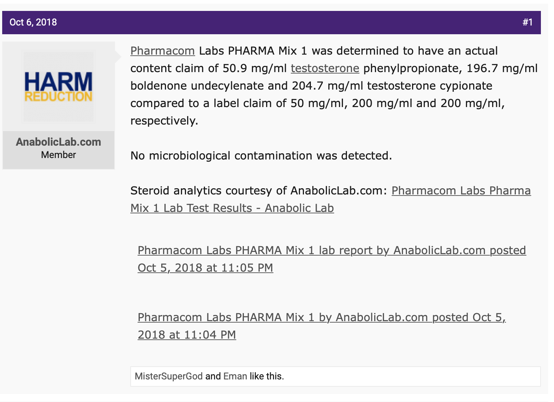The image size is (554, 402).
Task: Click the 'No microbiological contamination was detected' sentence
Action: 261,155
